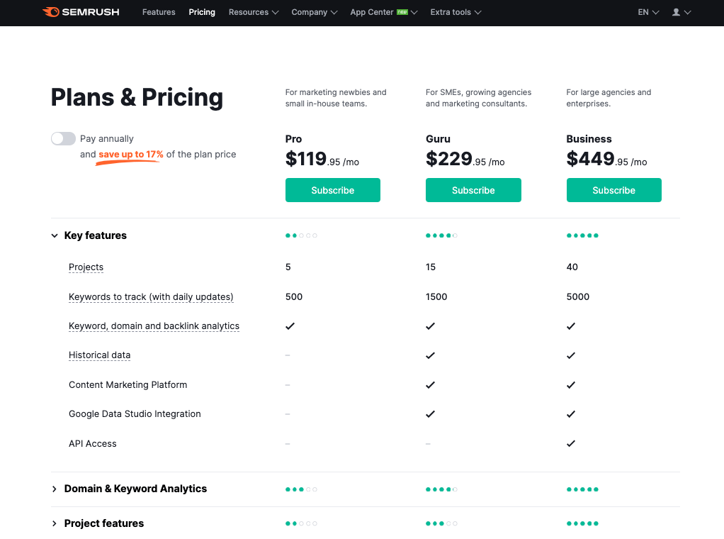
Task: Select the Pricing nav item
Action: click(x=202, y=12)
